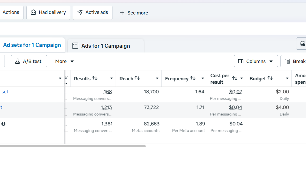Open the More dropdown menu
Screen dimensions: 306x189
click(x=64, y=61)
